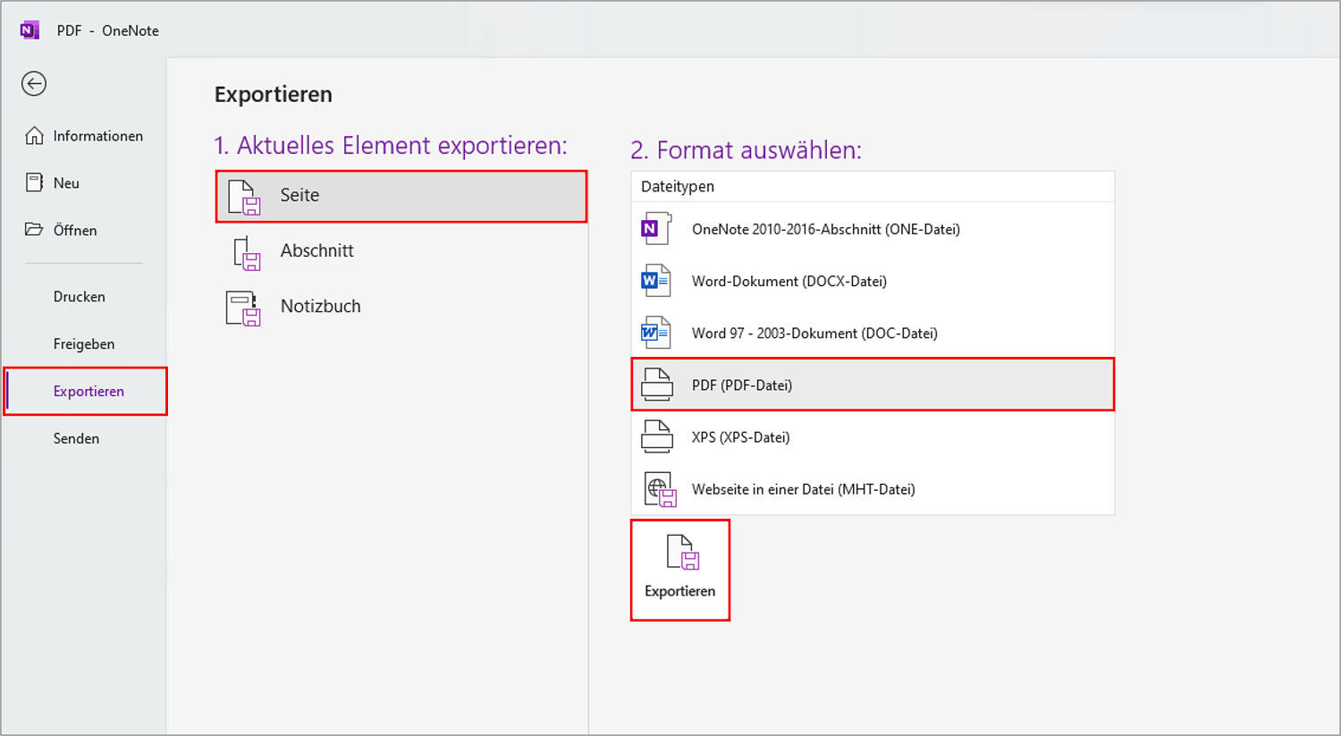The width and height of the screenshot is (1341, 736).
Task: Choose Word-Dokument (DOCX-Datei) format
Action: [x=873, y=281]
